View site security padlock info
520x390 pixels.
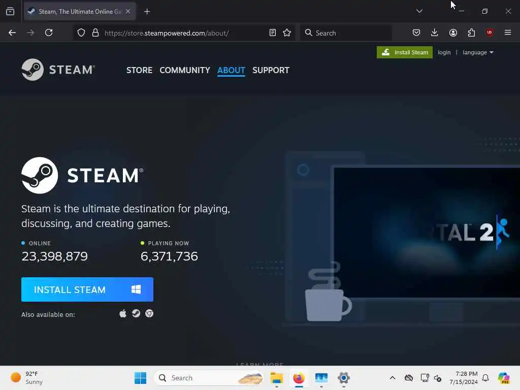pyautogui.click(x=95, y=33)
